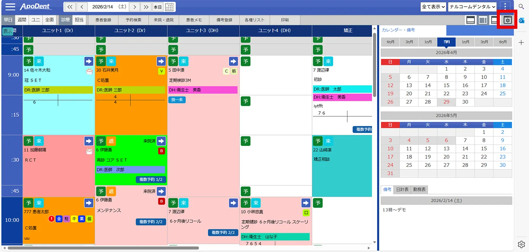Toggle 担当 staff display mode
The height and width of the screenshot is (252, 529).
[x=79, y=20]
